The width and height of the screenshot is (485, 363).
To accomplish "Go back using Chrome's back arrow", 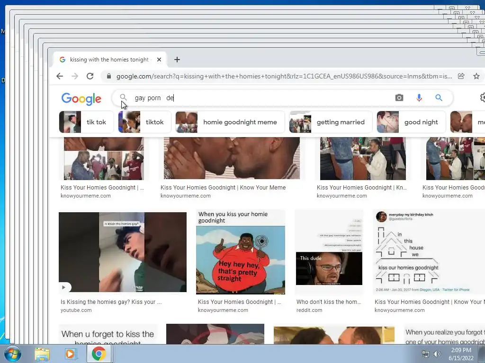I will [60, 76].
